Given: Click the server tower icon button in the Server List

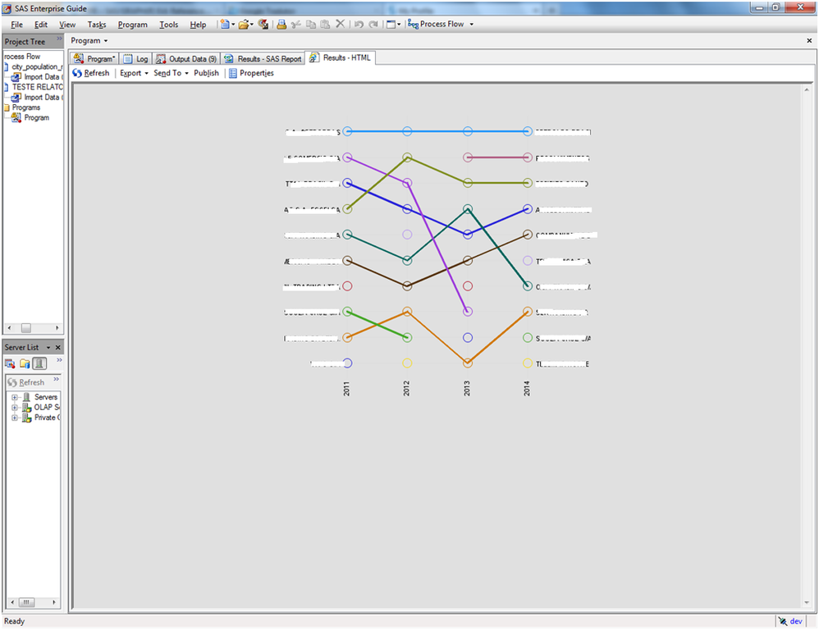Looking at the screenshot, I should coord(39,363).
